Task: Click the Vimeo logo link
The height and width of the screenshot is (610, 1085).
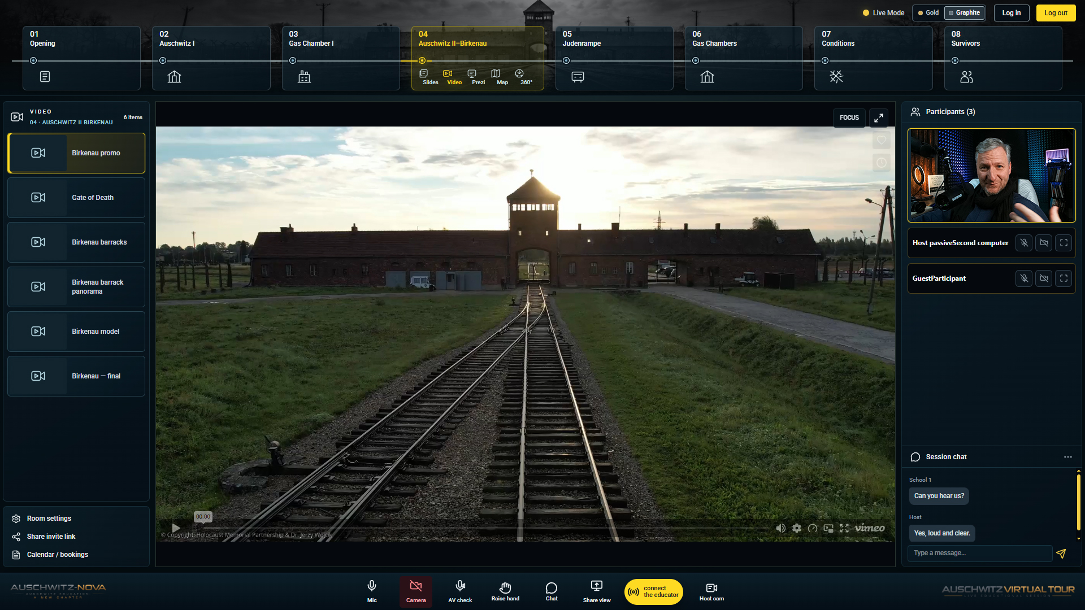Action: point(870,528)
